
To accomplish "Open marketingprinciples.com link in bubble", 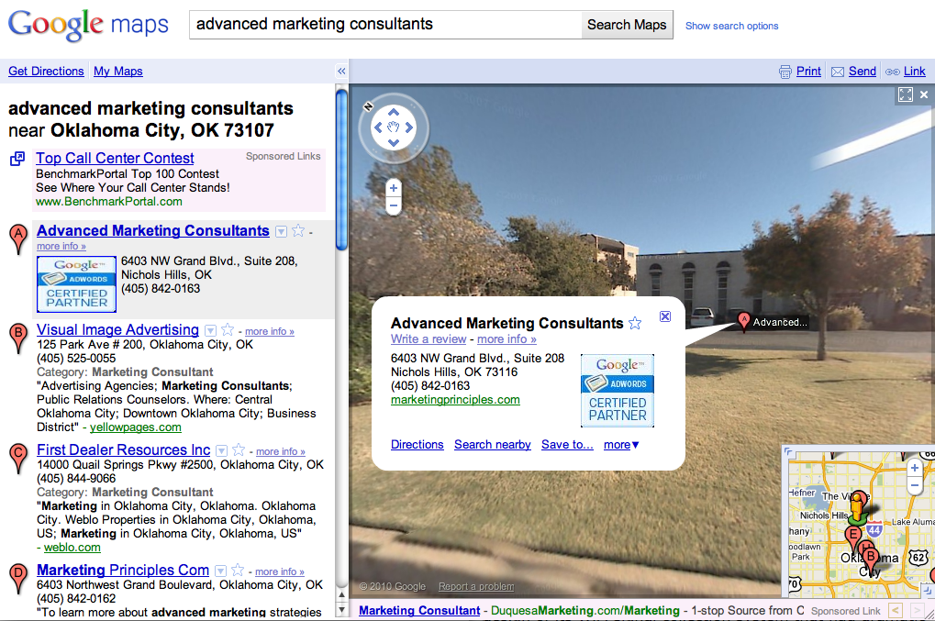I will click(x=455, y=400).
